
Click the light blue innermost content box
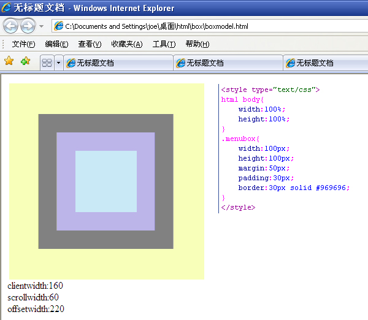[x=105, y=181]
